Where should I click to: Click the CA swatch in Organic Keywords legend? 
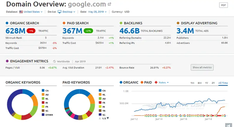pyautogui.click(x=43, y=91)
